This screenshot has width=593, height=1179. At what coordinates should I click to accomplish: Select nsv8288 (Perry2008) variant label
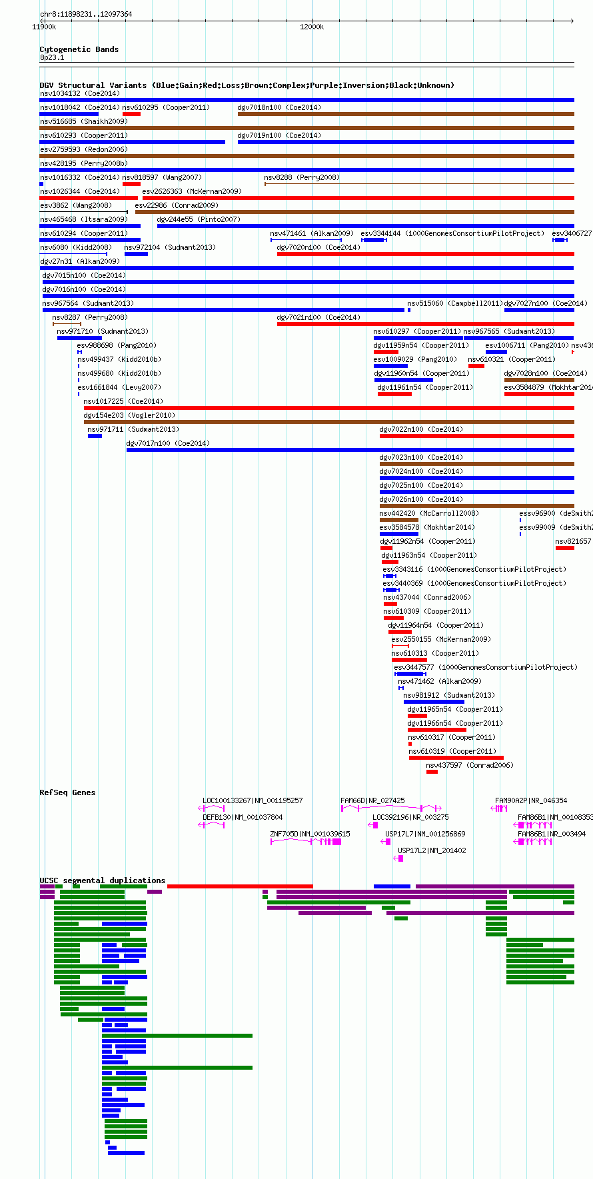point(302,177)
